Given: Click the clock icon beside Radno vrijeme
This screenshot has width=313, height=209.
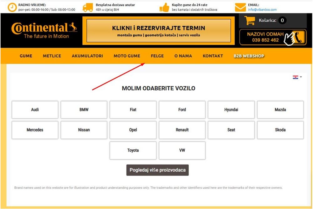Looking at the screenshot, I should point(12,7).
